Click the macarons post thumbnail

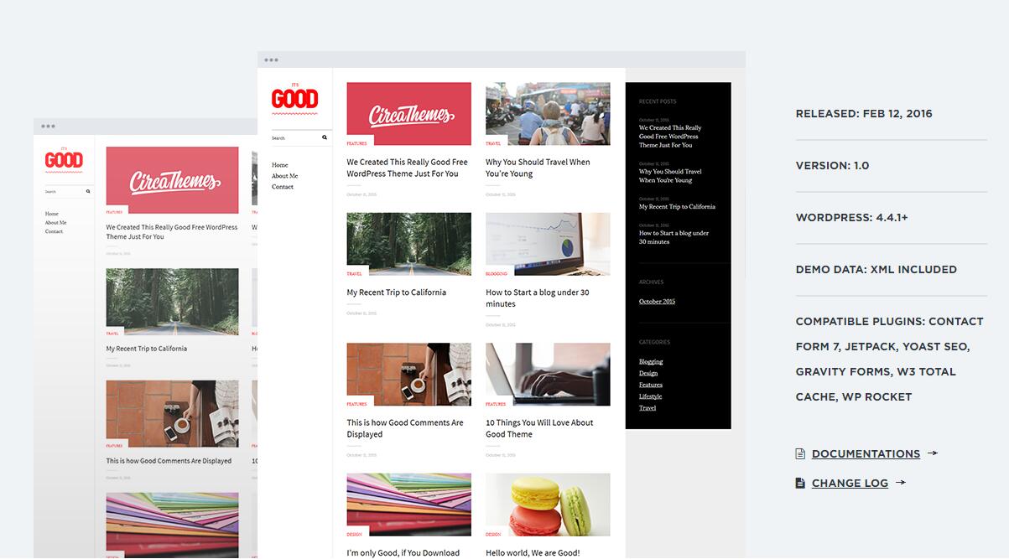(x=548, y=504)
